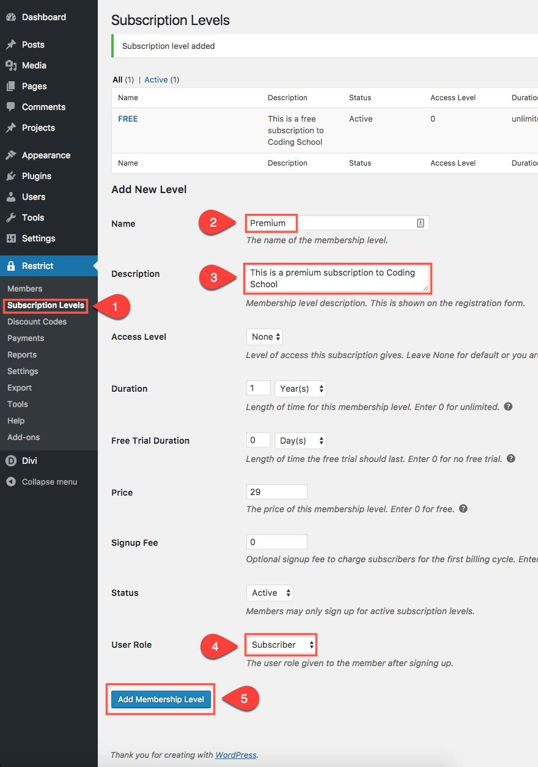This screenshot has width=538, height=767.
Task: Click the Divi logo icon
Action: pyautogui.click(x=10, y=461)
